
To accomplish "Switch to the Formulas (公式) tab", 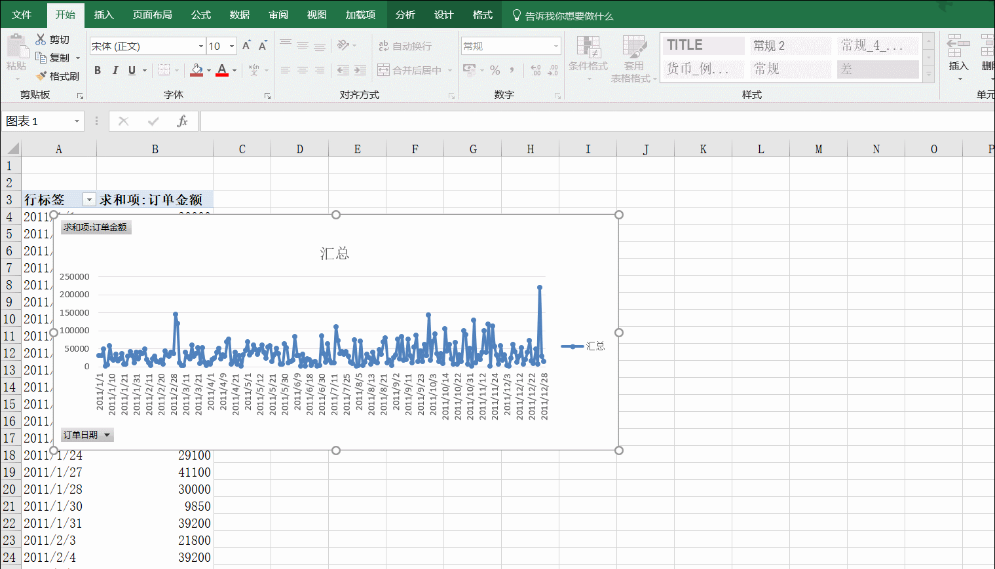I will [x=201, y=14].
